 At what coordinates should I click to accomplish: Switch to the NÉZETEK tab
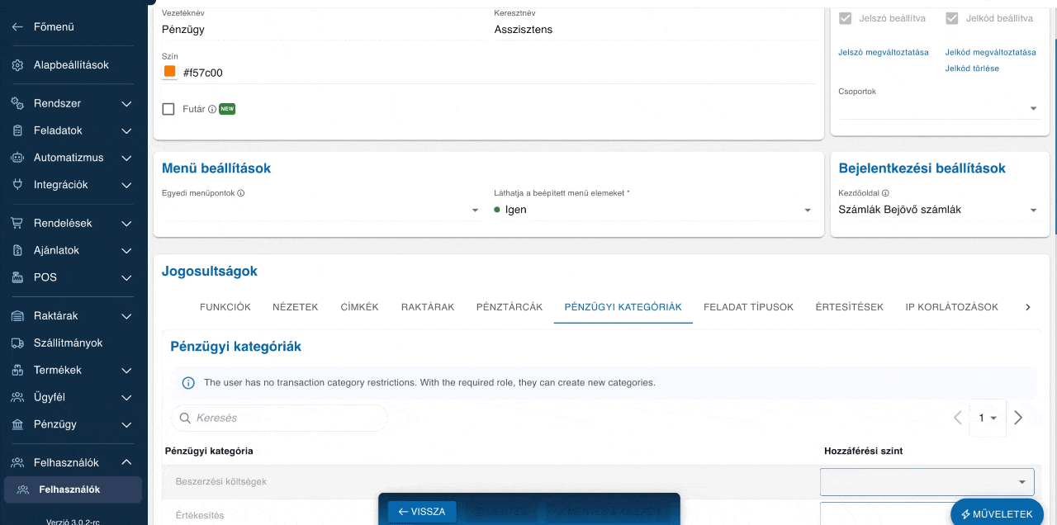coord(296,307)
